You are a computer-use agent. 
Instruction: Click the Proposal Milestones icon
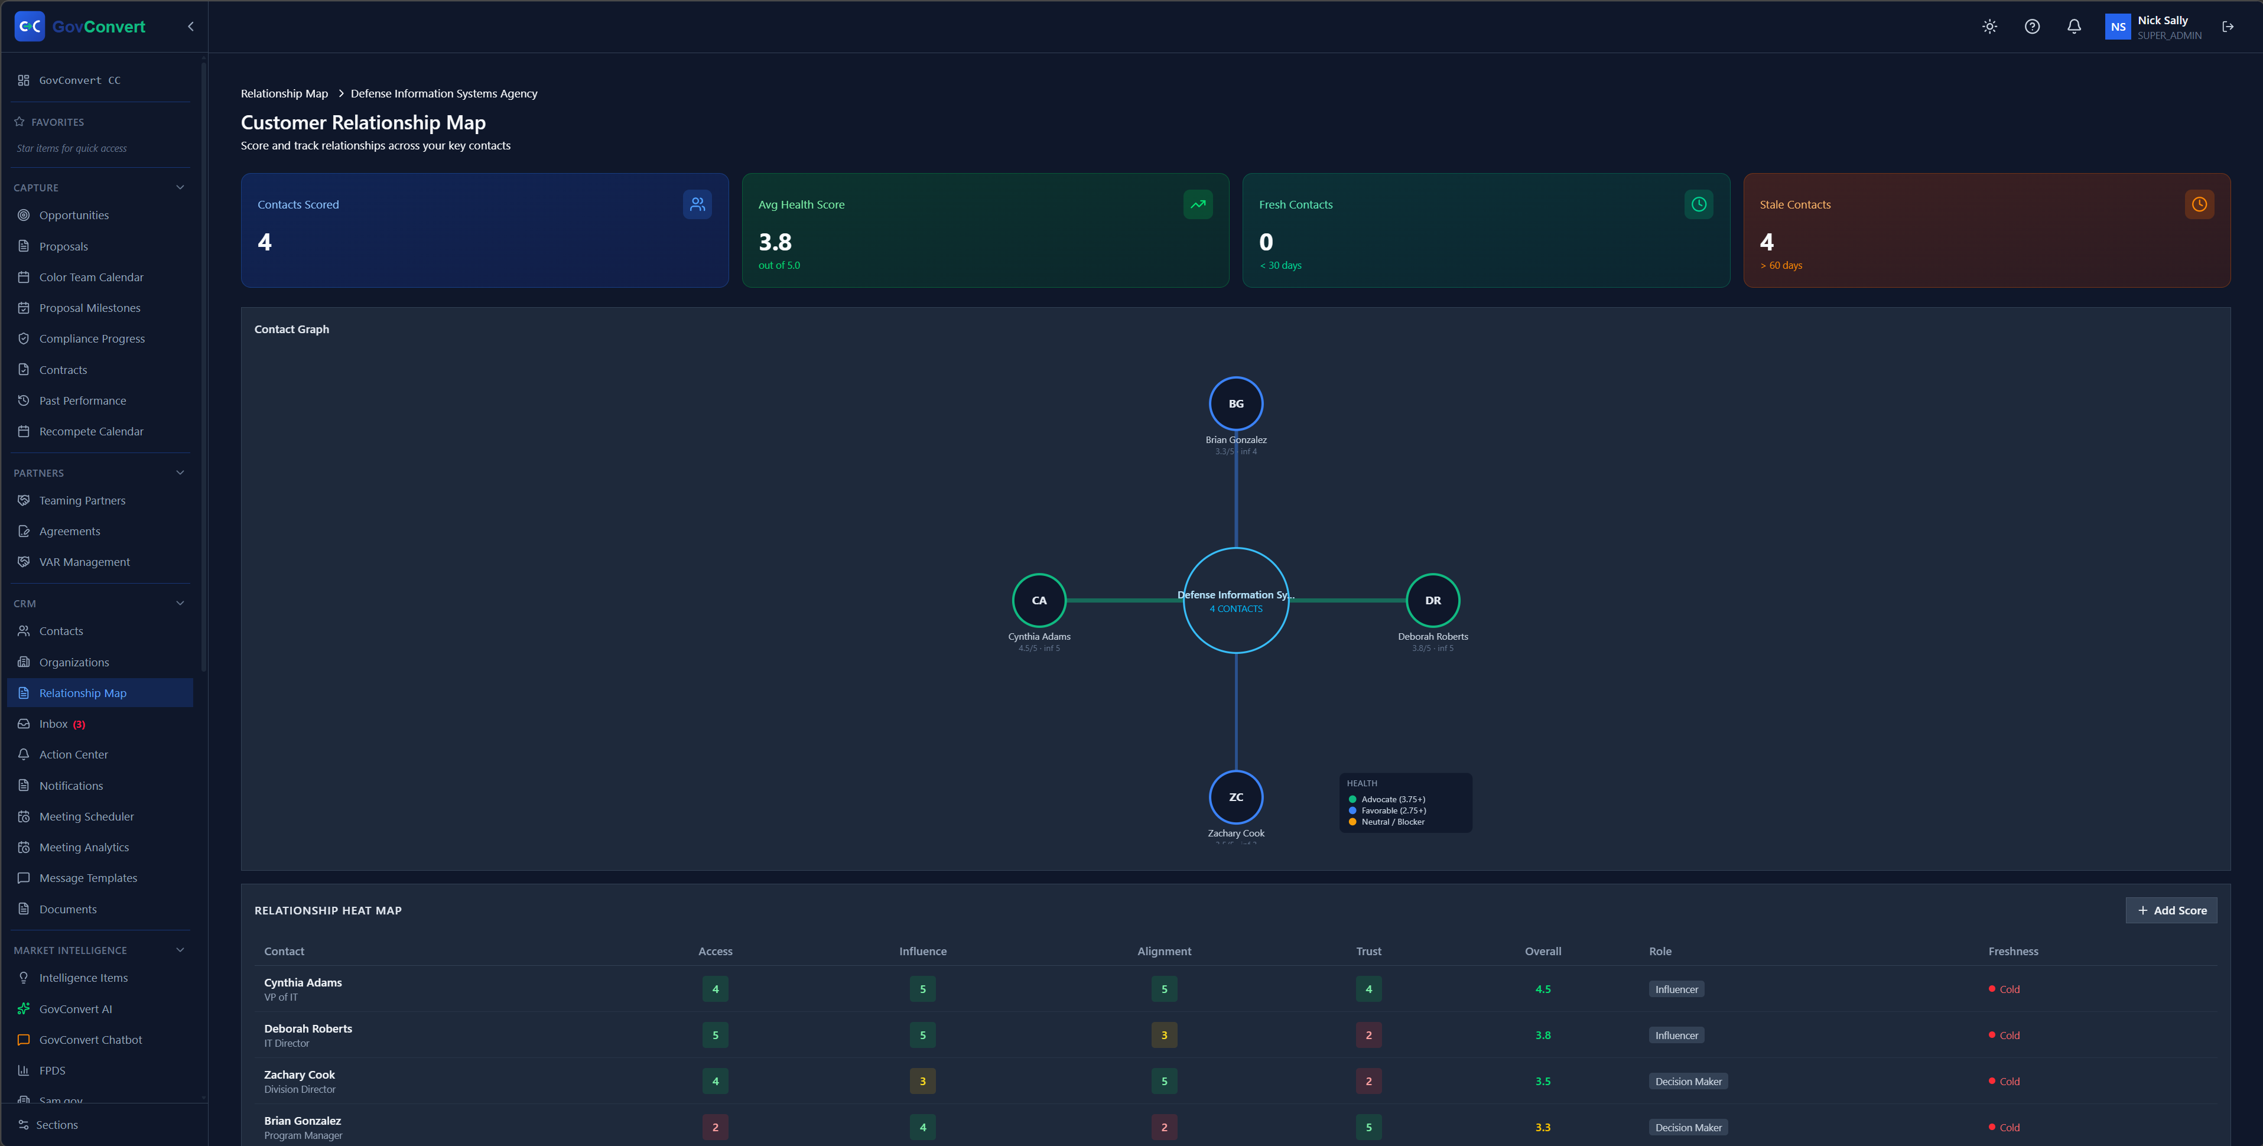click(24, 307)
